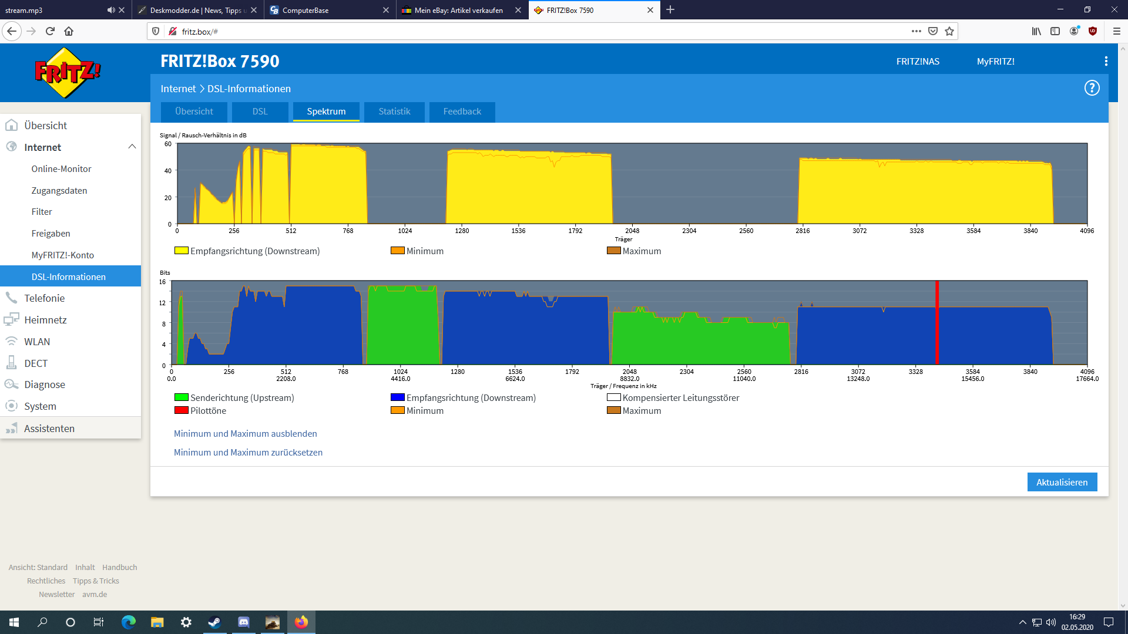
Task: Collapse the Internet sidebar section
Action: click(x=132, y=147)
